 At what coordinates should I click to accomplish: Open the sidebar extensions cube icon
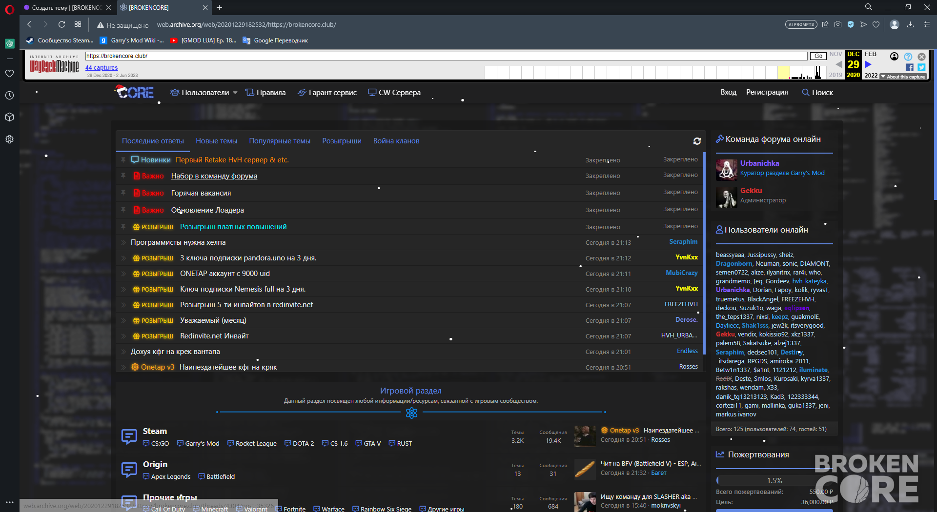[x=9, y=118]
